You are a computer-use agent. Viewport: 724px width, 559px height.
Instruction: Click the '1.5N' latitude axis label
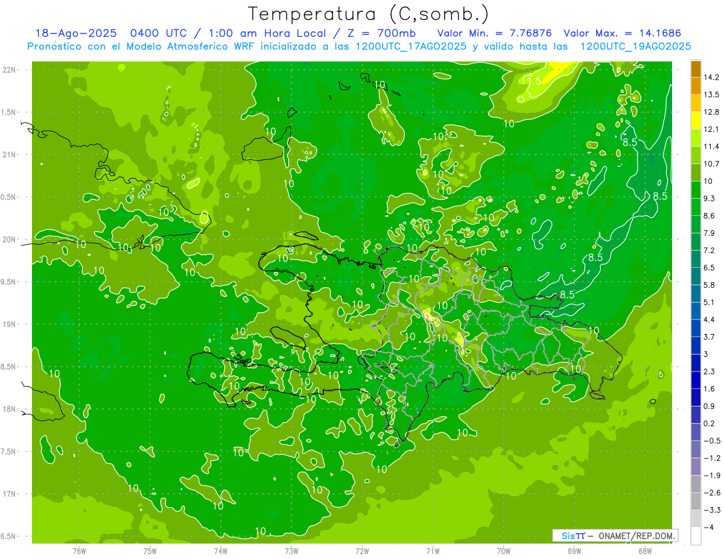(x=10, y=112)
